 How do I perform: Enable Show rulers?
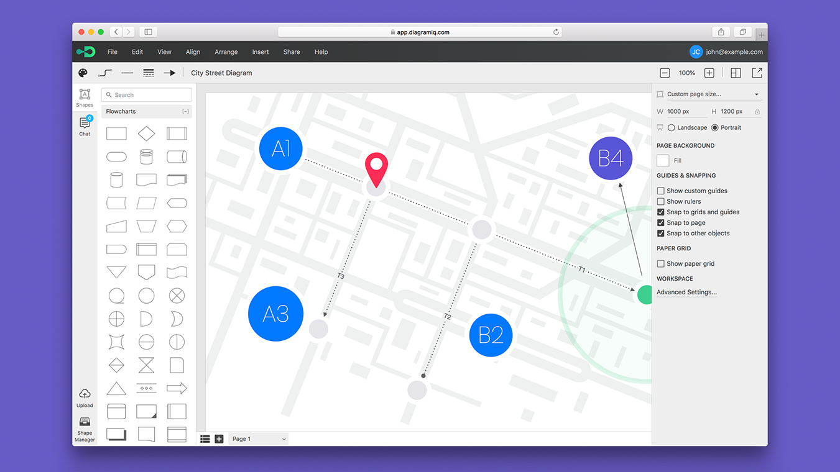660,201
